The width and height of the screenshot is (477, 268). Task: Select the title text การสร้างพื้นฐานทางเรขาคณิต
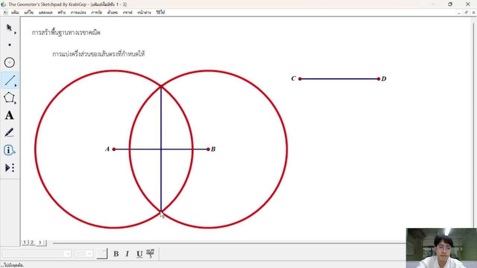(x=66, y=33)
